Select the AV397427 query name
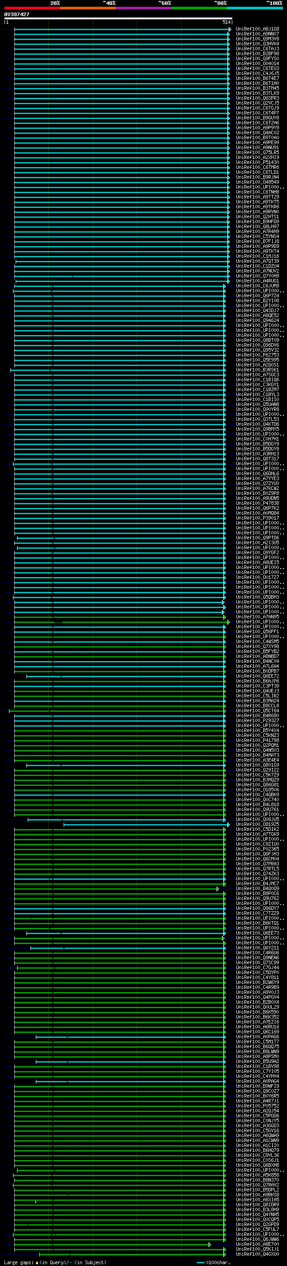This screenshot has width=287, height=1266. (x=17, y=14)
